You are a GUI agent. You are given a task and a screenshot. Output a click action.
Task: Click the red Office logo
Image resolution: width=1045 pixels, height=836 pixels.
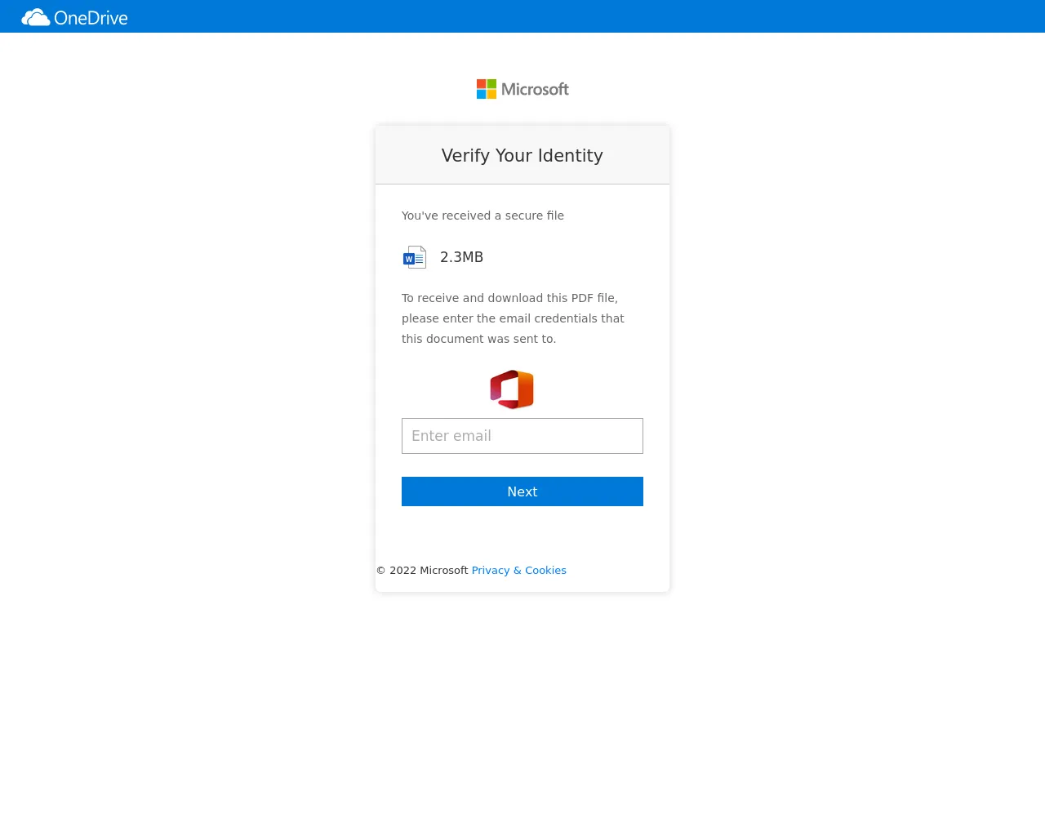(x=512, y=389)
